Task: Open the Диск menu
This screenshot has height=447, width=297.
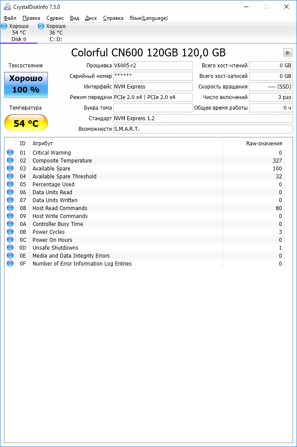Action: tap(91, 18)
